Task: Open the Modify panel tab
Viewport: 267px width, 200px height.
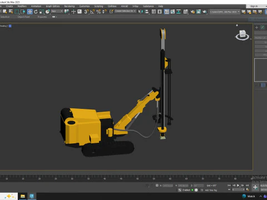Action: 263,27
